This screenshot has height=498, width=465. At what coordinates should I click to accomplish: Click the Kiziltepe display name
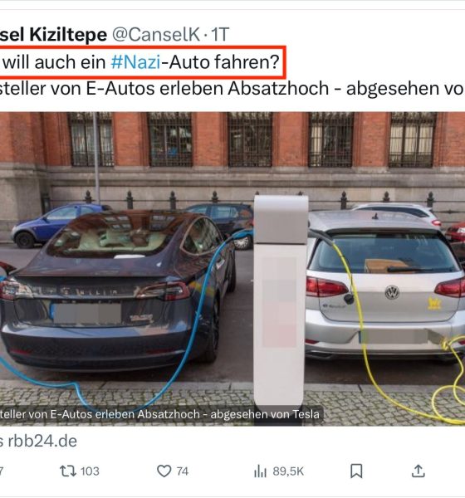[x=68, y=34]
